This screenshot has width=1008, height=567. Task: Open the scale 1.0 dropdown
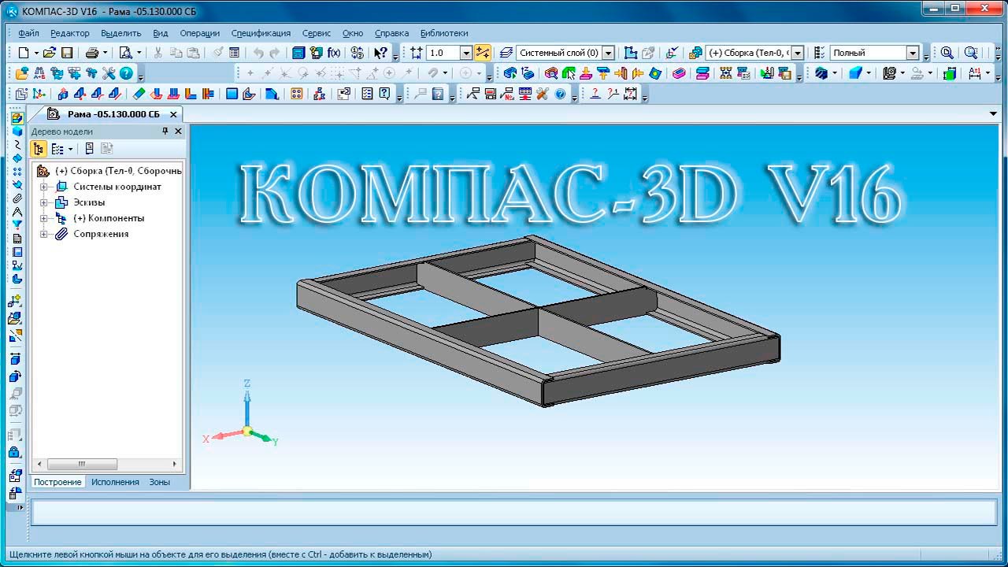465,53
